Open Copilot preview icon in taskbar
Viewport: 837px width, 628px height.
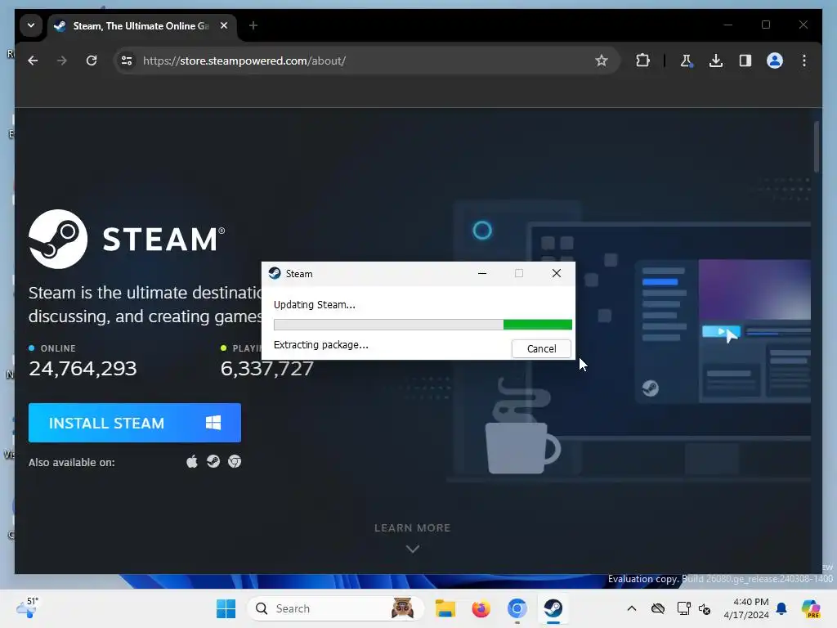[x=810, y=608]
